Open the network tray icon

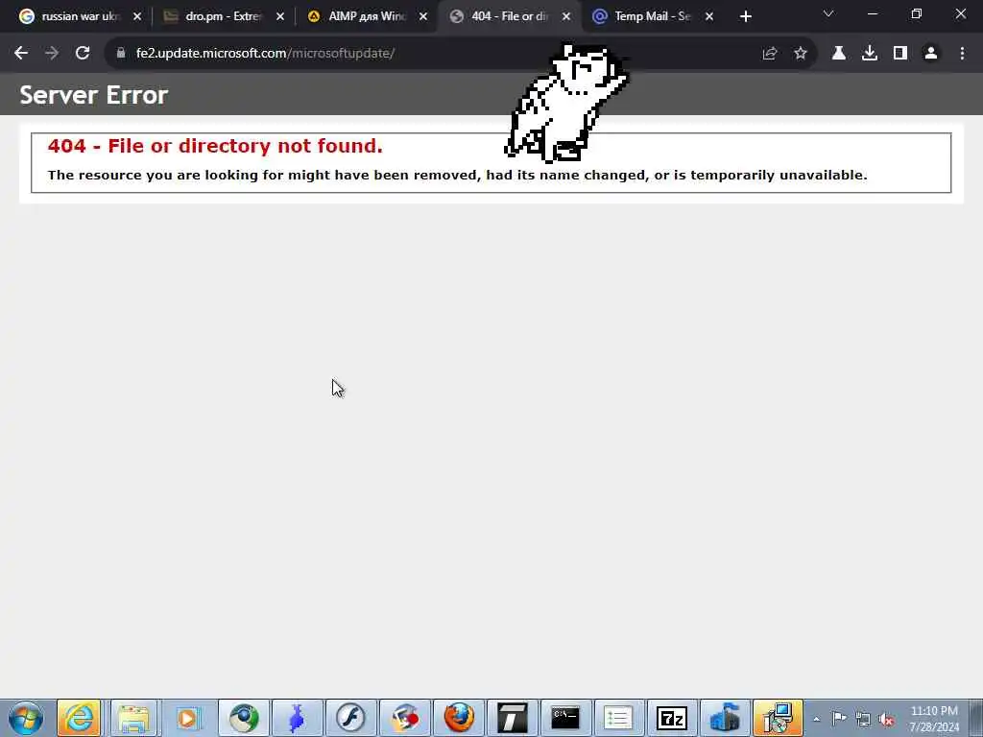(x=863, y=720)
